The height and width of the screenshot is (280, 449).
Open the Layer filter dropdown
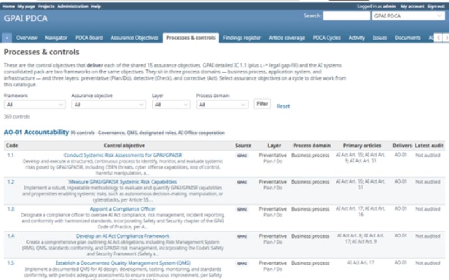click(171, 105)
